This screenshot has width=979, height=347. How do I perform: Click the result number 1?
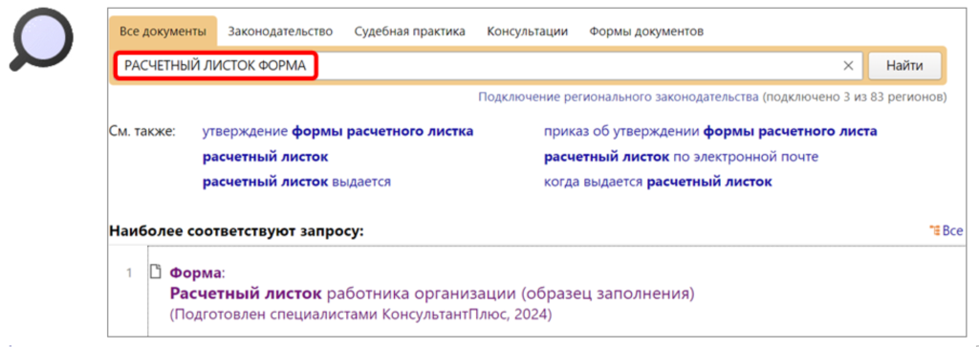click(x=130, y=272)
